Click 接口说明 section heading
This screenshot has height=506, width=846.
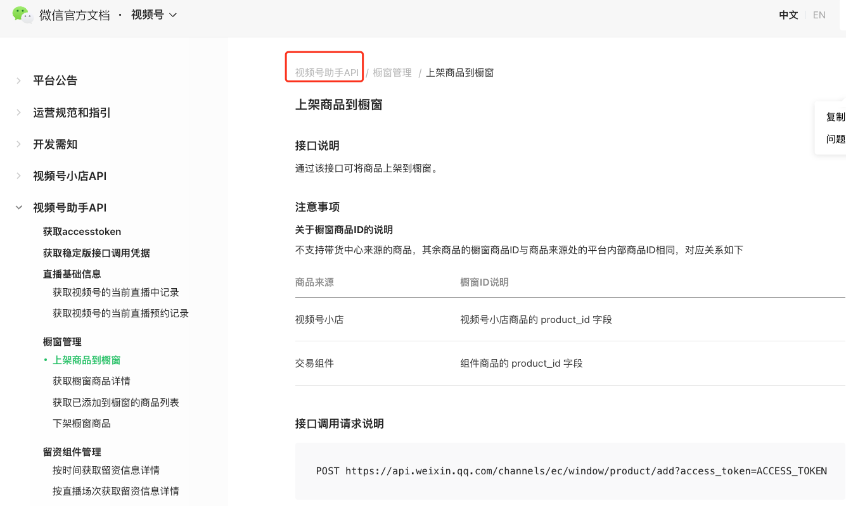click(x=317, y=146)
